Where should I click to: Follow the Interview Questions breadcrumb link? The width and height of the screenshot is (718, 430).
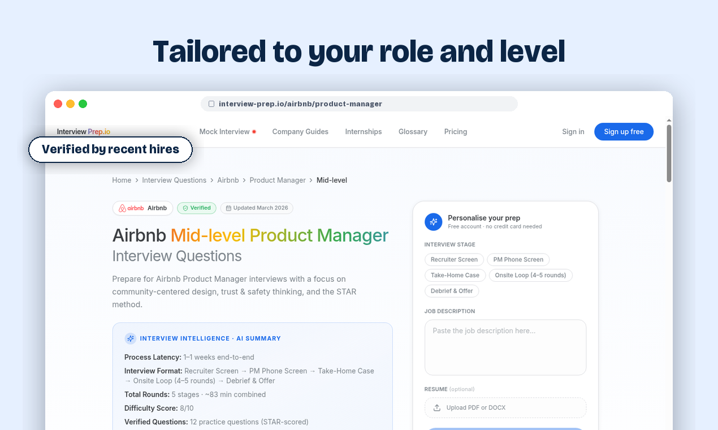point(174,180)
